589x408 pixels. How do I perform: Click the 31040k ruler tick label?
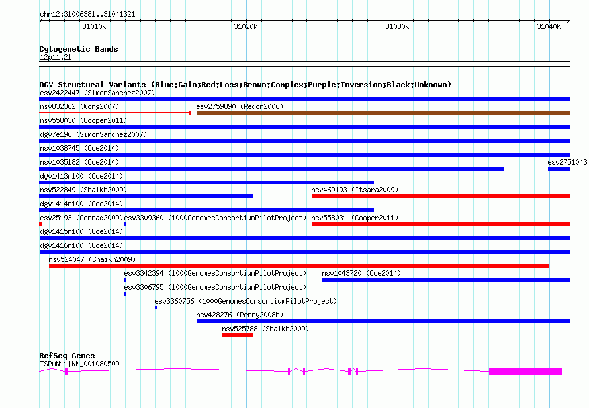549,26
